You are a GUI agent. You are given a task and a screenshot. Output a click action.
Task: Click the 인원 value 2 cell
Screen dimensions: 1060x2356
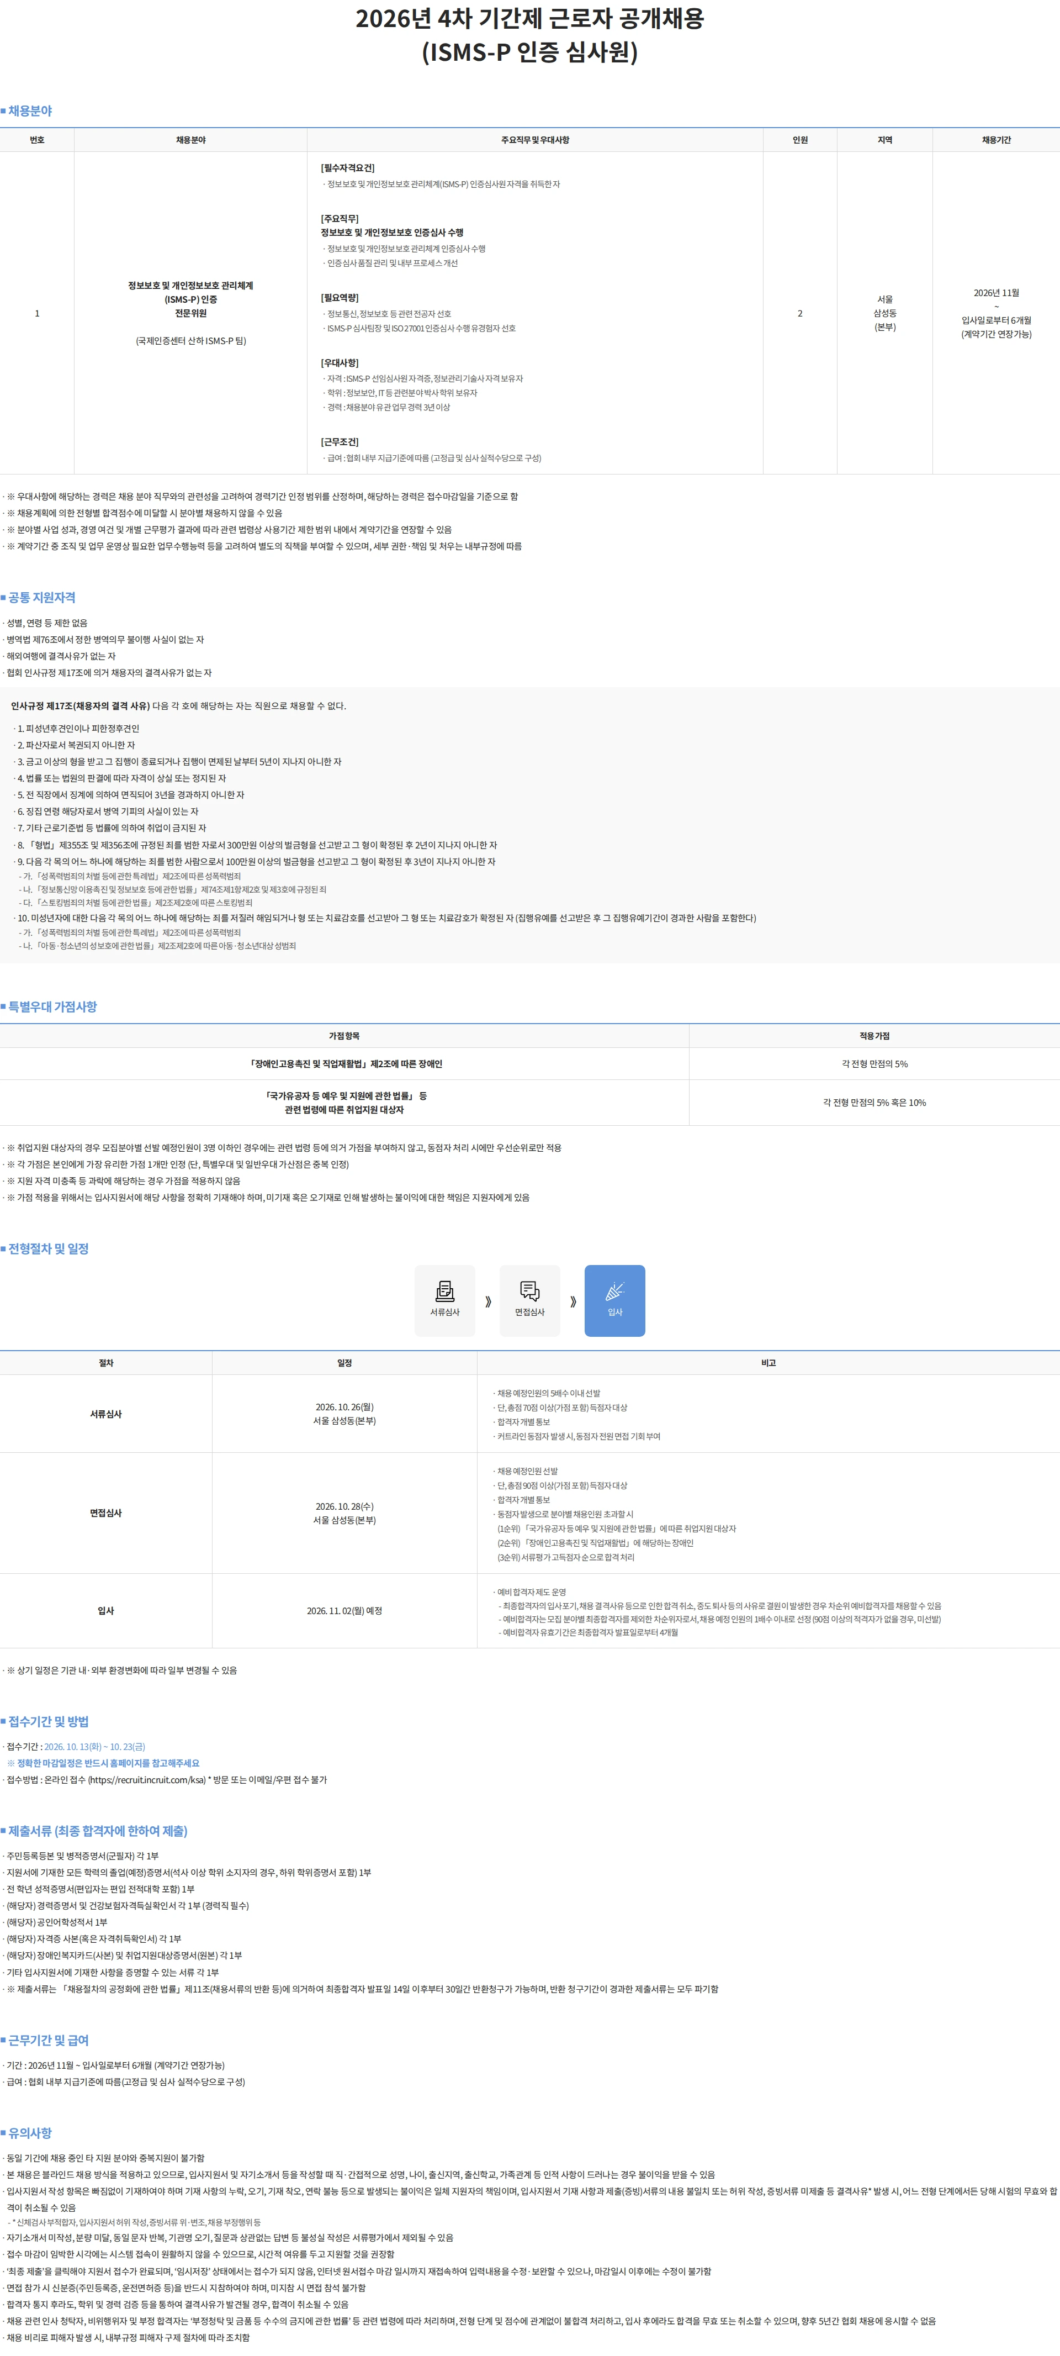(799, 313)
